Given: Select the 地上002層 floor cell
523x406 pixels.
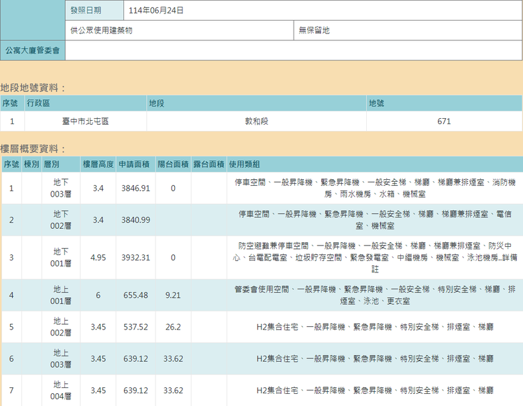Looking at the screenshot, I should coord(61,327).
